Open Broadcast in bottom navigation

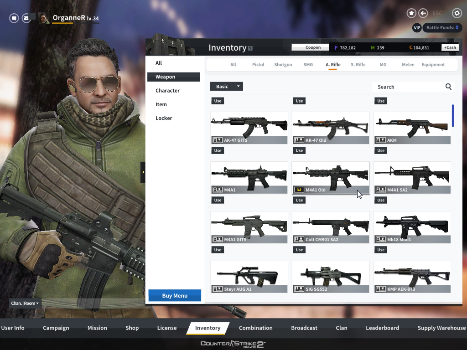coord(304,328)
